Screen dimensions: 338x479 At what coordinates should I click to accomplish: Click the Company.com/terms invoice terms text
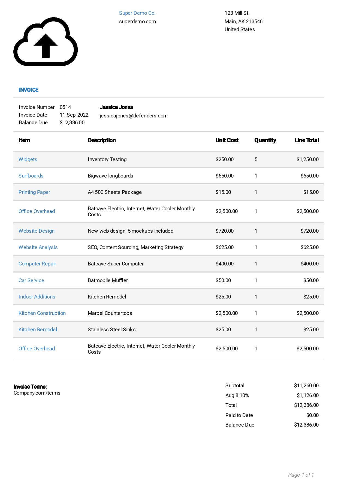click(x=37, y=393)
